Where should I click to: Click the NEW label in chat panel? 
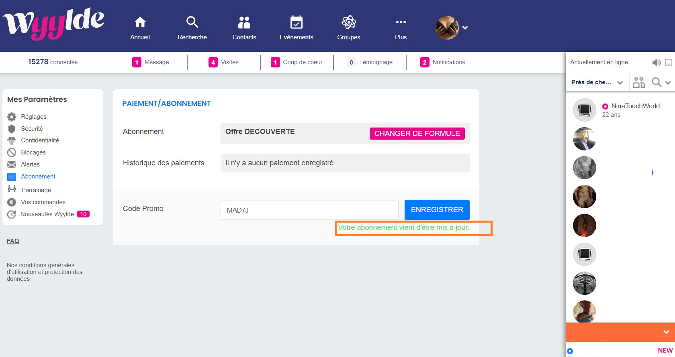pos(665,350)
